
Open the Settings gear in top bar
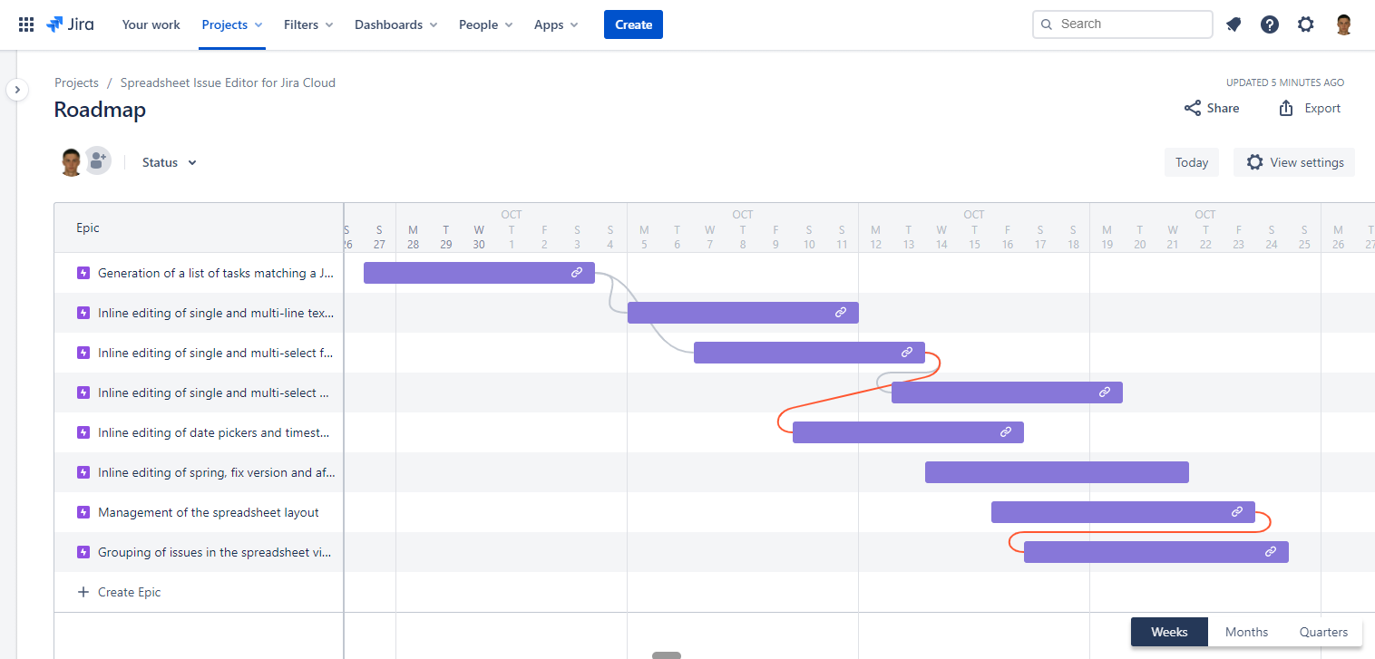pos(1306,24)
